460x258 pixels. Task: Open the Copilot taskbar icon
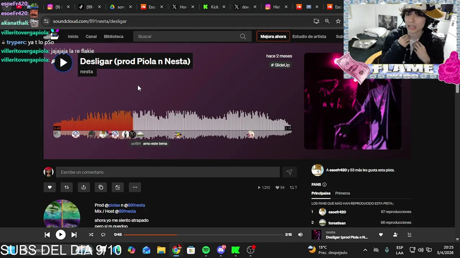pos(132,250)
